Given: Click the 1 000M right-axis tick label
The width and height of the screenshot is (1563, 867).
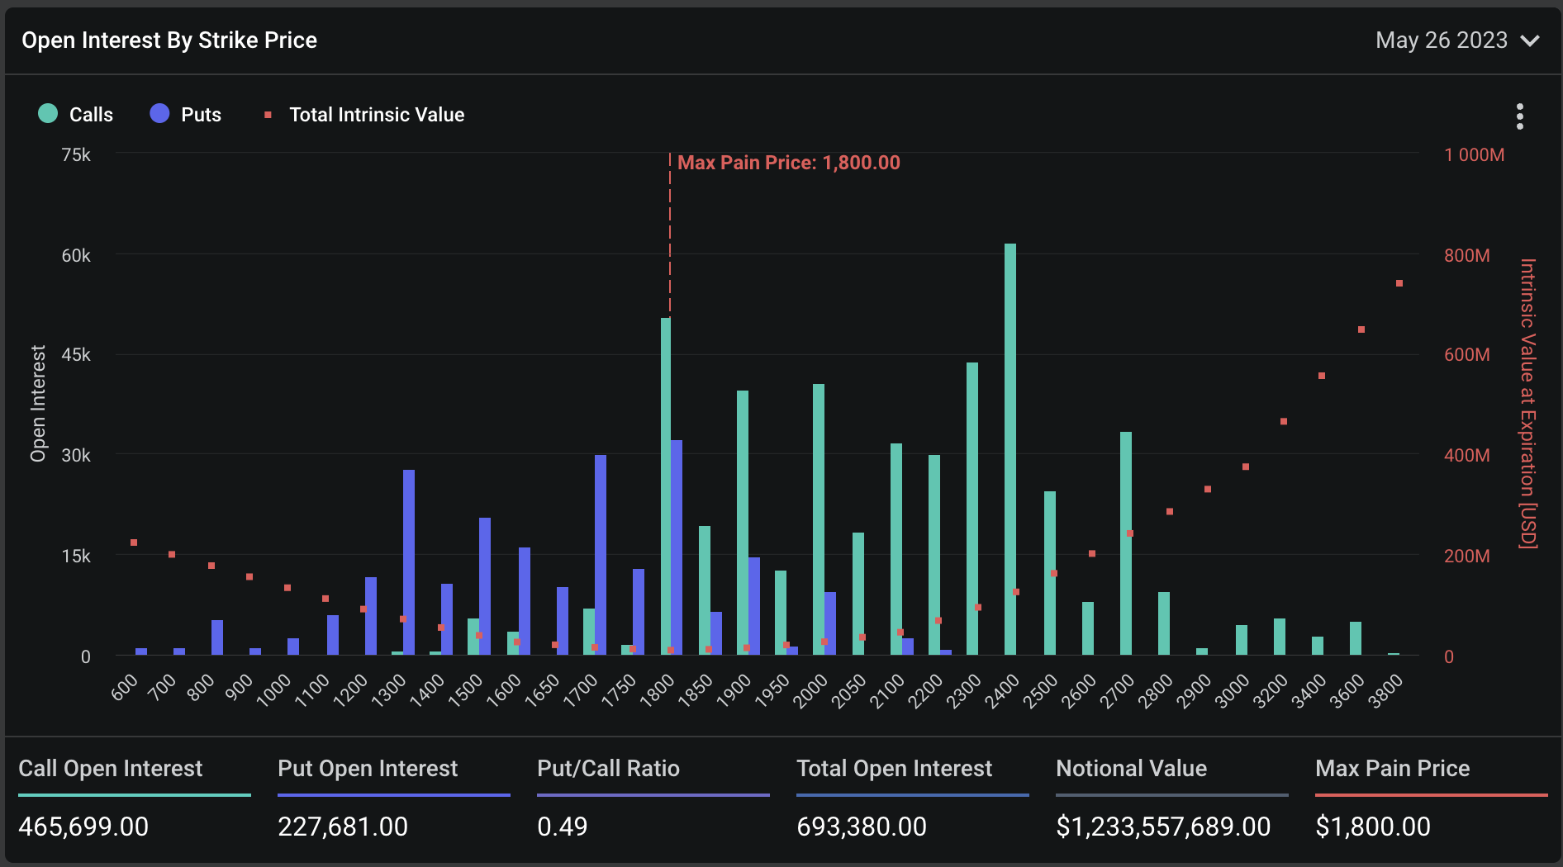Looking at the screenshot, I should pos(1474,154).
